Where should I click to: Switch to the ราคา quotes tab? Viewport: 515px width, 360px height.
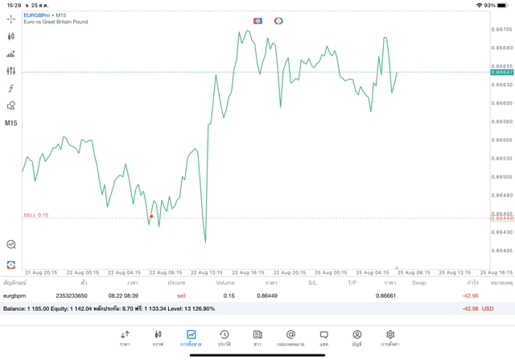(x=125, y=337)
